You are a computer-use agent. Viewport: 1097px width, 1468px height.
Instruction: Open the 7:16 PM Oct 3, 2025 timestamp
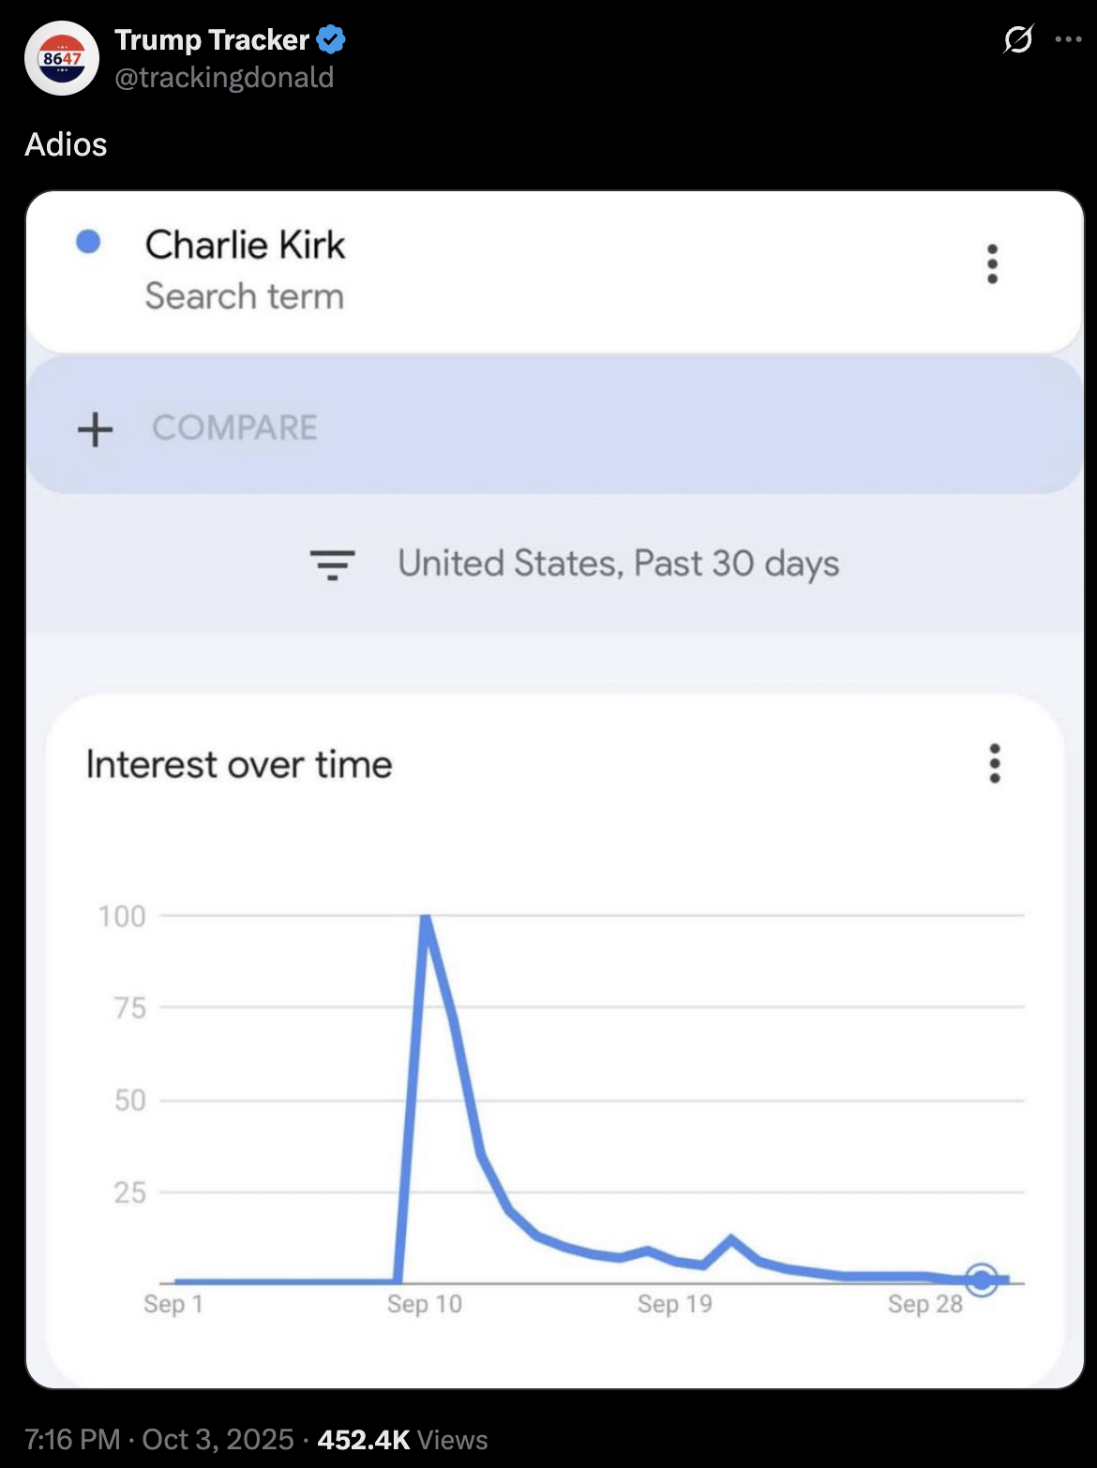pos(159,1439)
